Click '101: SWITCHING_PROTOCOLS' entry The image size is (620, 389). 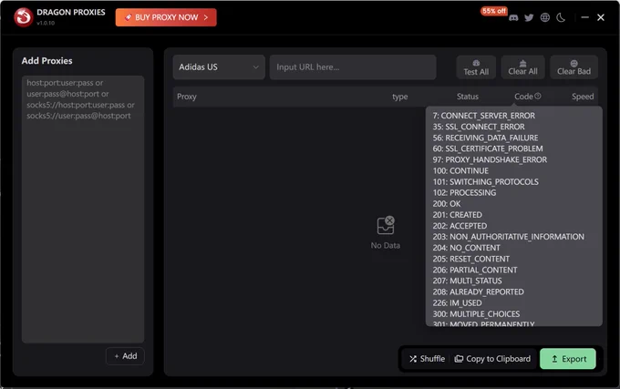(485, 181)
